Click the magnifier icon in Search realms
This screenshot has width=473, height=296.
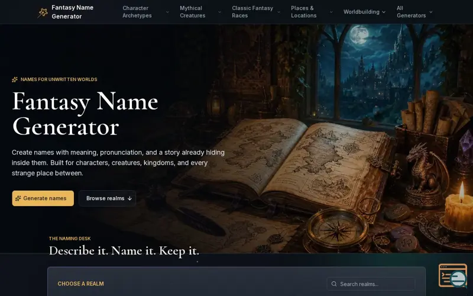[334, 284]
